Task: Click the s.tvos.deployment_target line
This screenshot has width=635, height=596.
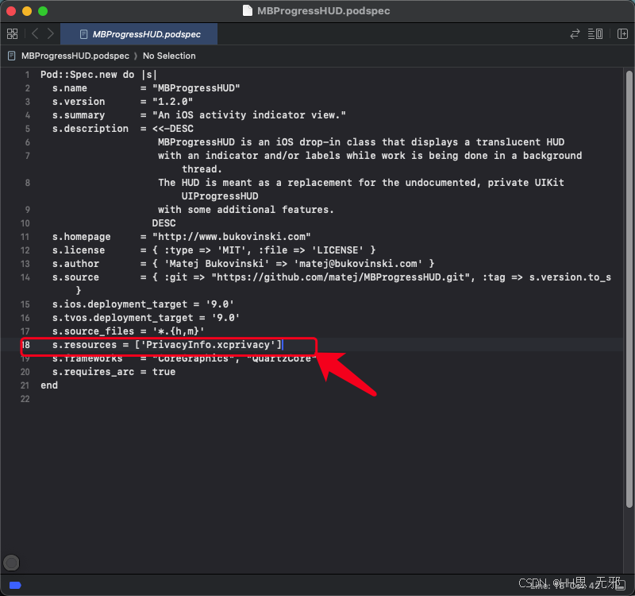Action: tap(146, 318)
